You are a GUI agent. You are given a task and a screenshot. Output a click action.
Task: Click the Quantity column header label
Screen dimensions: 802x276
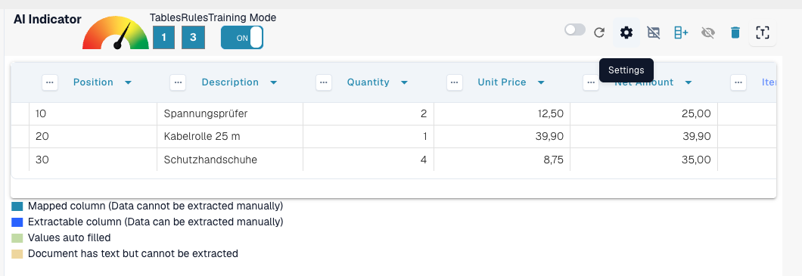click(368, 82)
